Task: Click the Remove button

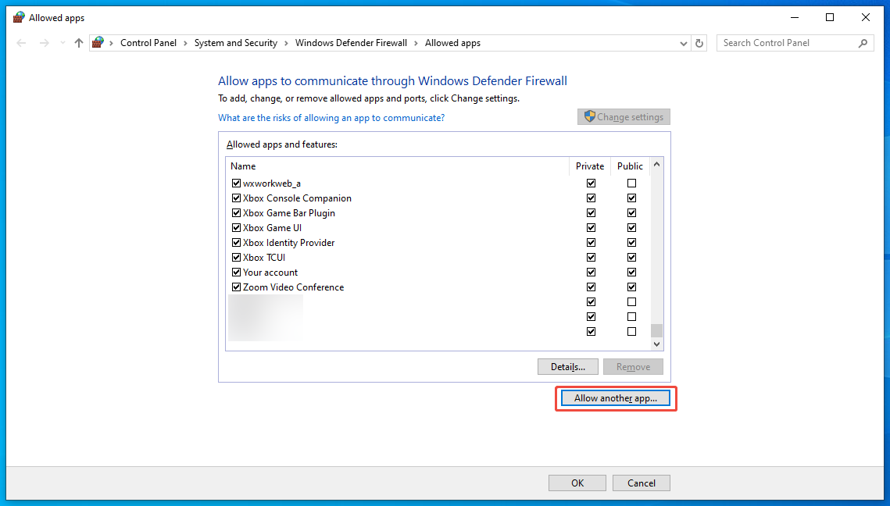Action: point(633,367)
